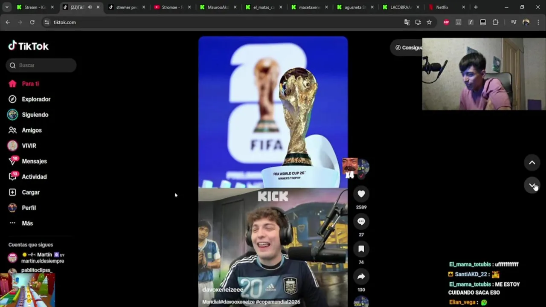546x307 pixels.
Task: Open Martín martin.eldesiempre followed account
Action: 37,258
